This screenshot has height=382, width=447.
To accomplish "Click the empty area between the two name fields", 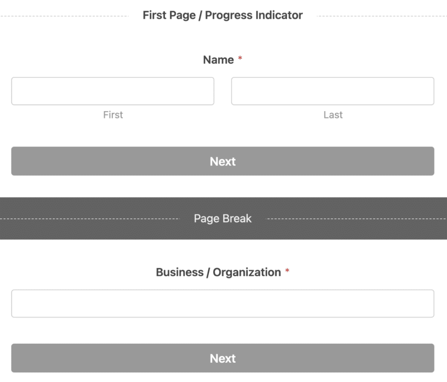I will [x=223, y=91].
